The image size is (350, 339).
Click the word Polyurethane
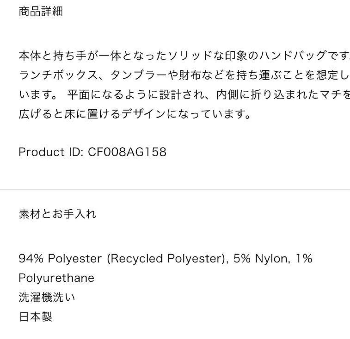tap(57, 278)
